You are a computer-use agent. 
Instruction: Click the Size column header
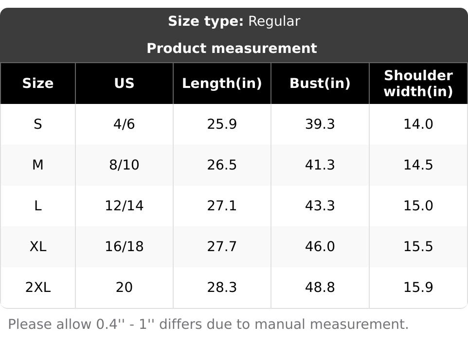point(38,84)
